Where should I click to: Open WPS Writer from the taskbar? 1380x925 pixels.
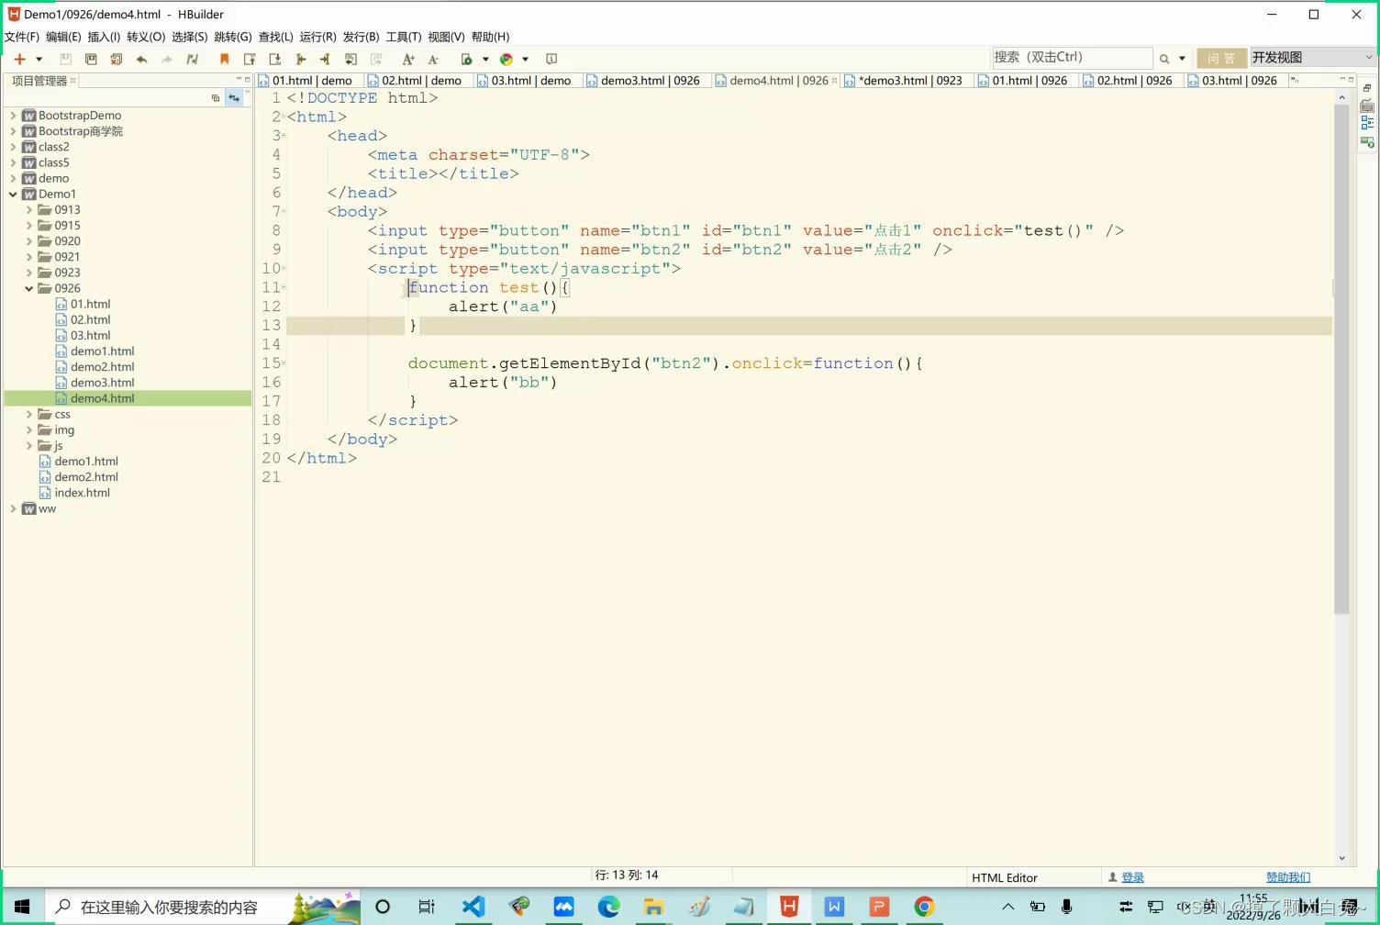[x=834, y=907]
